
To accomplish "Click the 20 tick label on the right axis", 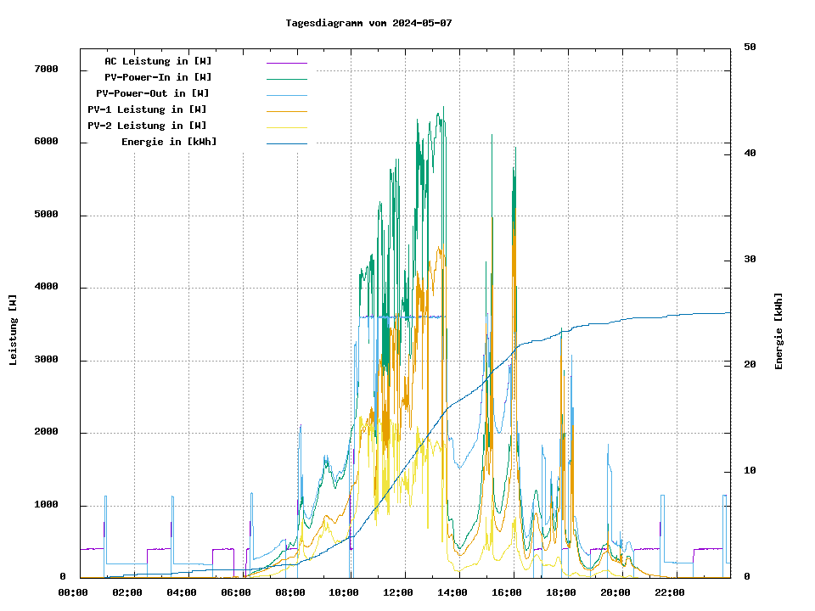I will point(750,365).
